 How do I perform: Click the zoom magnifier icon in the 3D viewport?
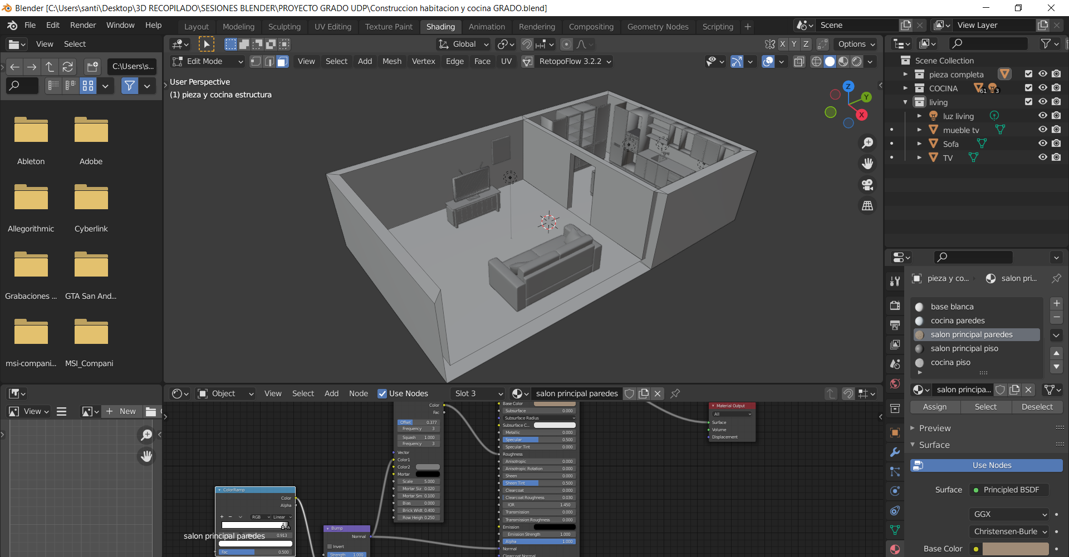(x=867, y=143)
